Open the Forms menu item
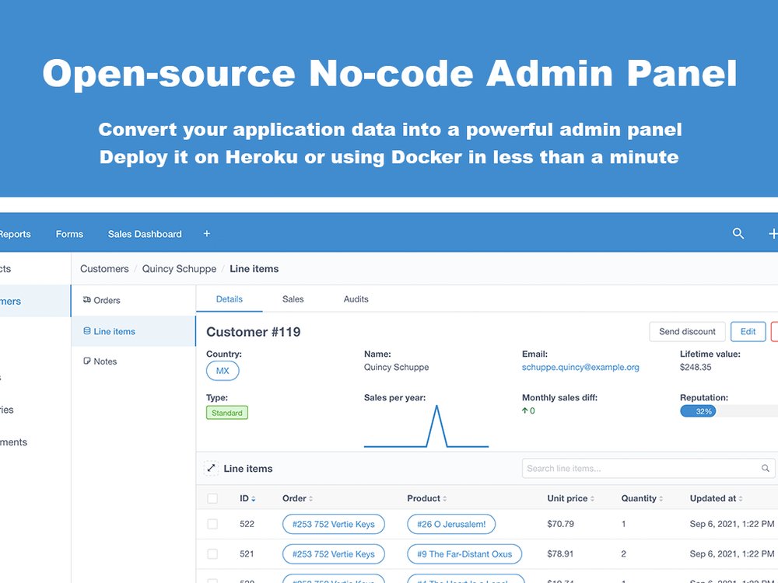 coord(69,234)
